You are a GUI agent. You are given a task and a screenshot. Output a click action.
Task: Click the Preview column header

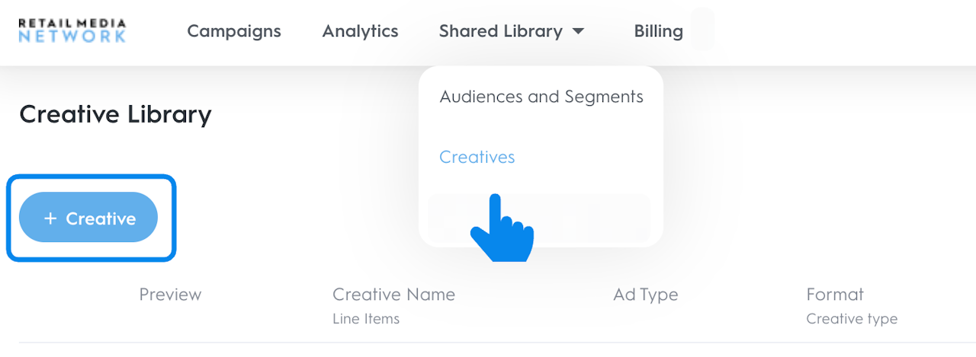pyautogui.click(x=170, y=295)
